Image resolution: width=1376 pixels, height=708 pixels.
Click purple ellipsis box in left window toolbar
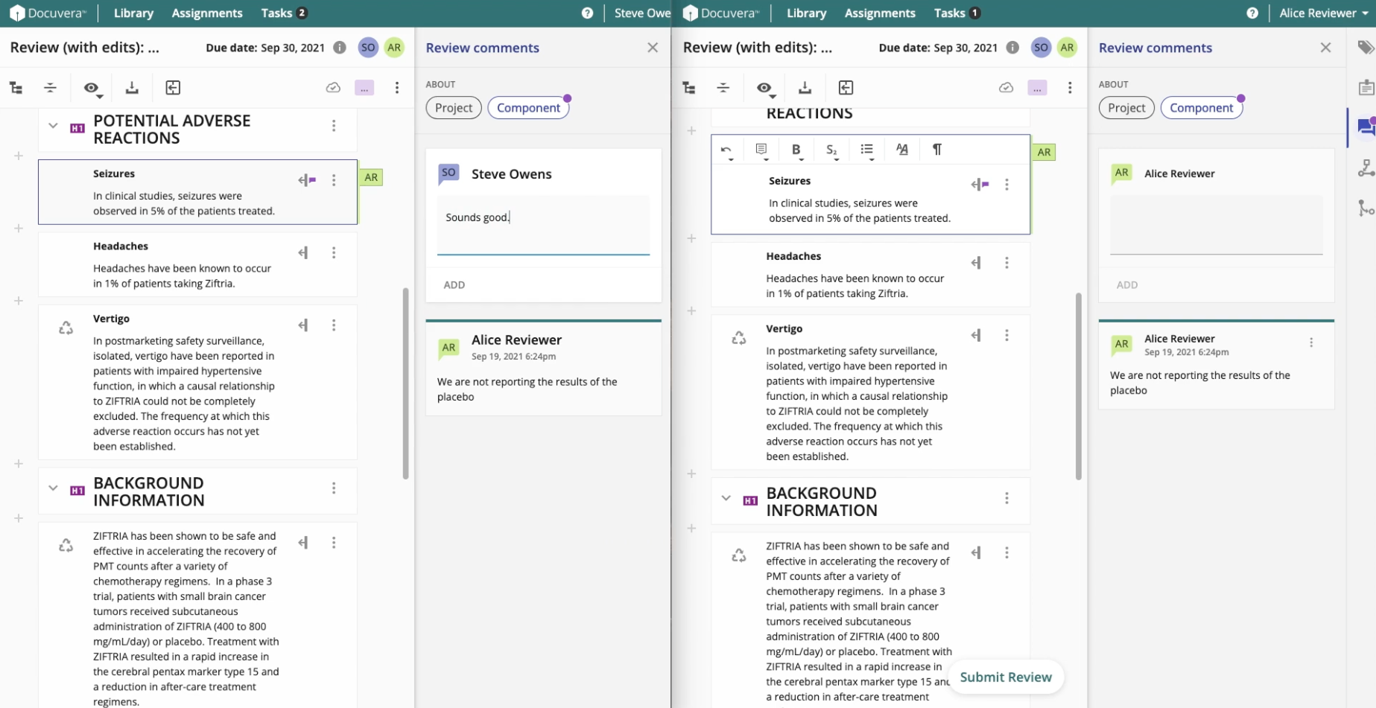(364, 88)
